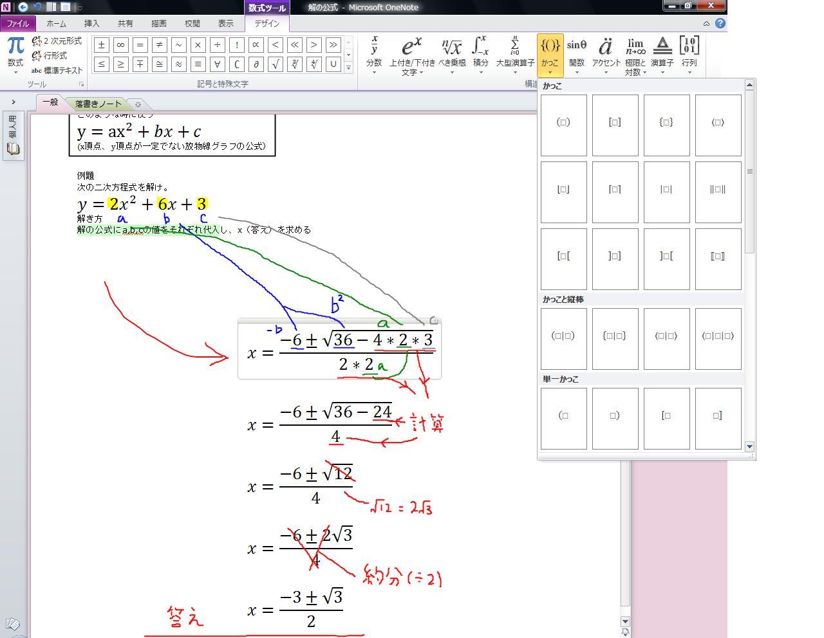Screen dimensions: 824x638
Task: Open the アクセント accent dropdown
Action: click(606, 56)
